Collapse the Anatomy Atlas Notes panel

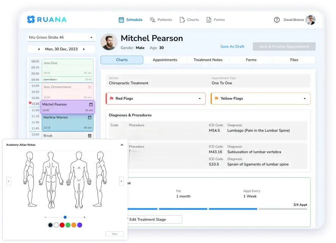click(x=121, y=145)
